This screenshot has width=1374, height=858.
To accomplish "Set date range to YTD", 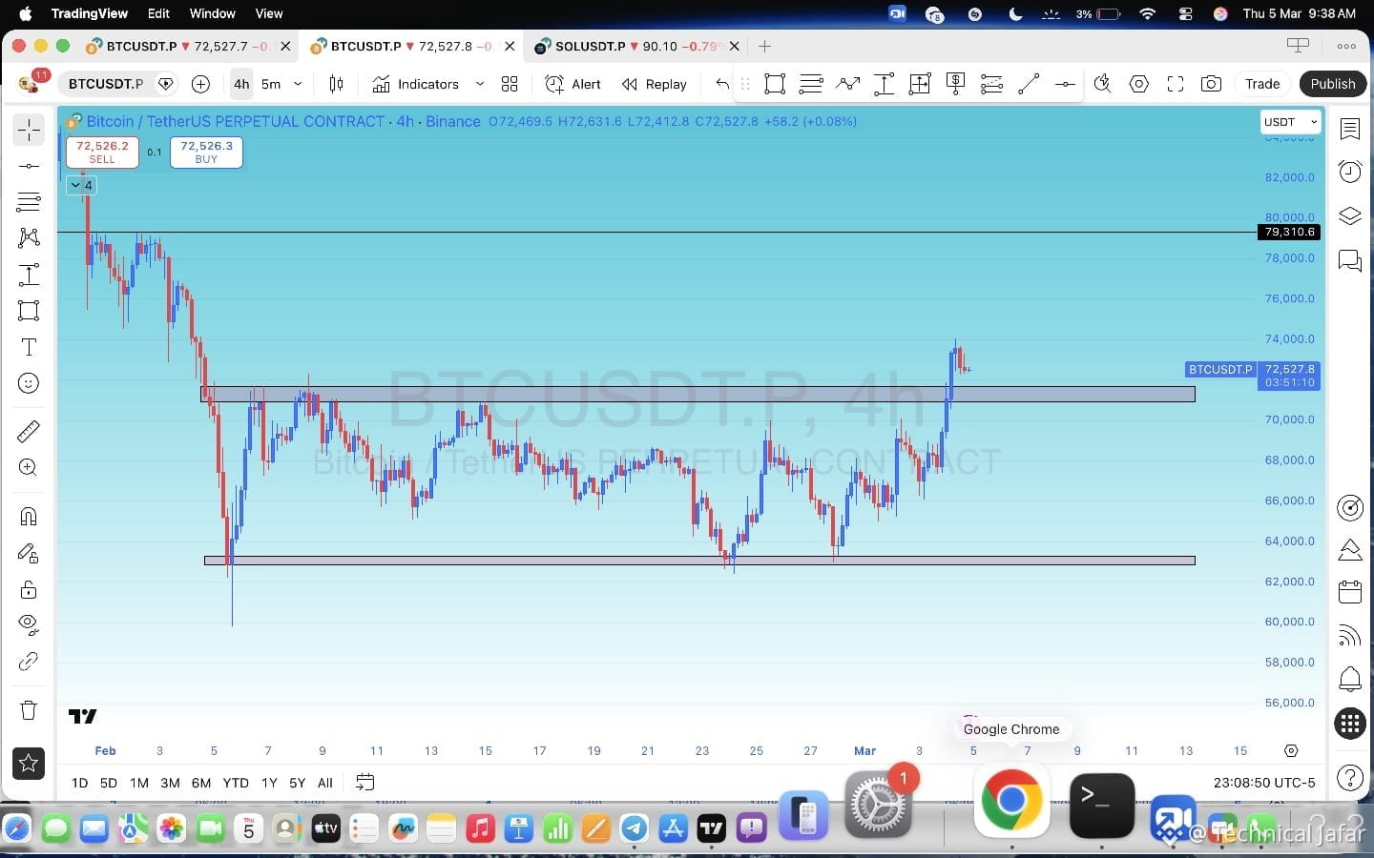I will [235, 783].
